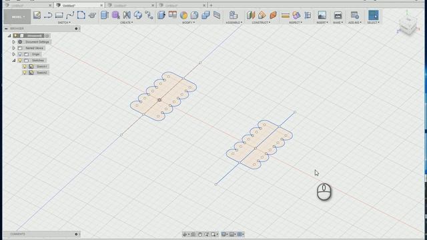427x240 pixels.
Task: Expand the Origin folder
Action: pos(13,54)
